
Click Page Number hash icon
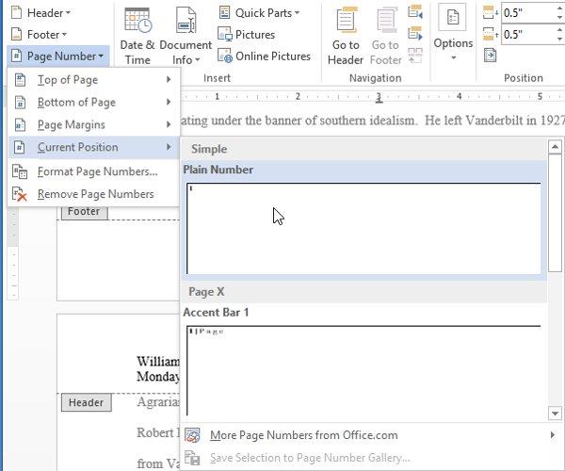point(17,56)
